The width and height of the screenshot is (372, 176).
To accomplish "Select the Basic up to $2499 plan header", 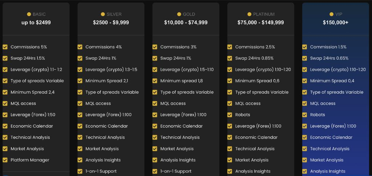I will click(36, 23).
